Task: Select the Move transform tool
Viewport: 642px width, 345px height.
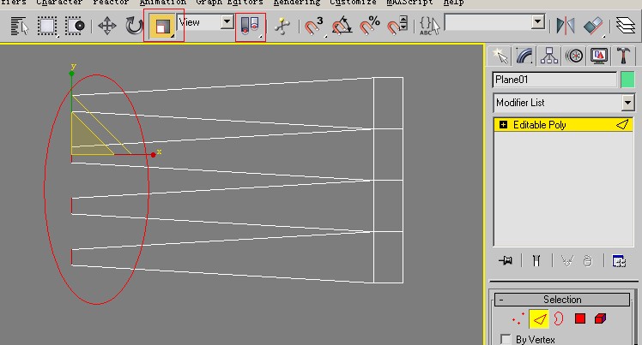Action: coord(107,26)
